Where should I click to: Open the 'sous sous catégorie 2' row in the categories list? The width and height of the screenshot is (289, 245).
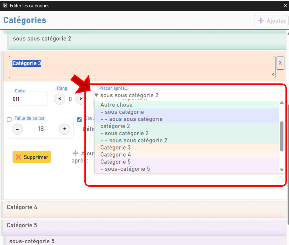(148, 41)
